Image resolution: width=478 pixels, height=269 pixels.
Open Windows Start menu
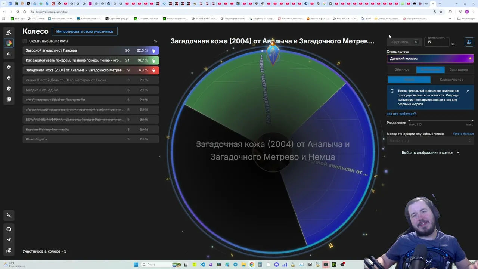click(136, 265)
